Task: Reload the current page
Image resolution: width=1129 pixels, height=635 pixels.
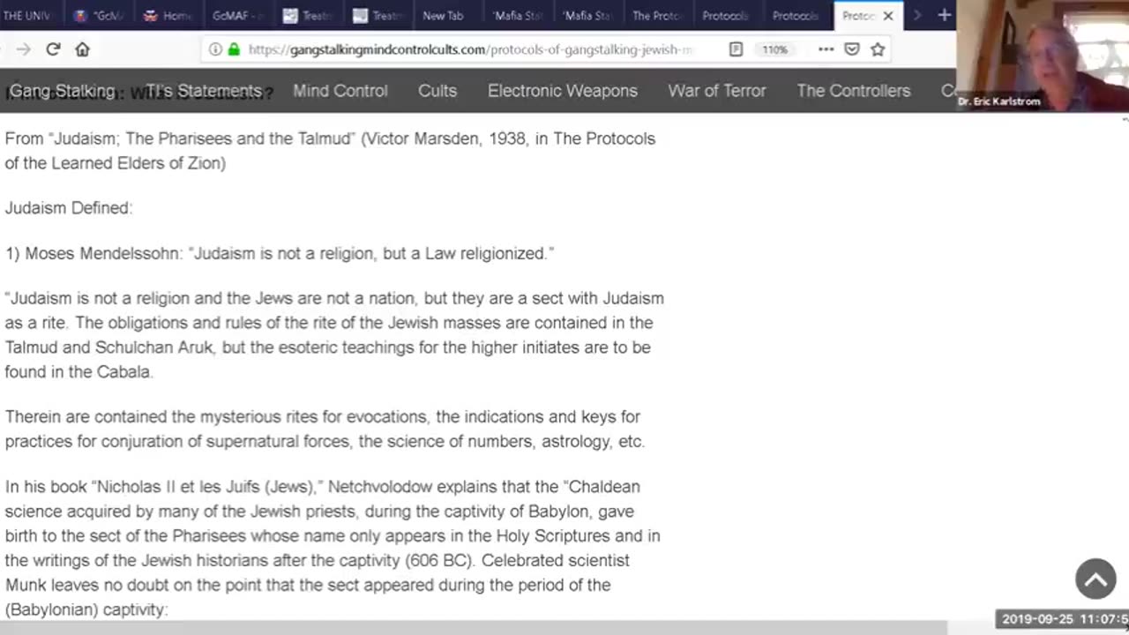Action: (53, 49)
